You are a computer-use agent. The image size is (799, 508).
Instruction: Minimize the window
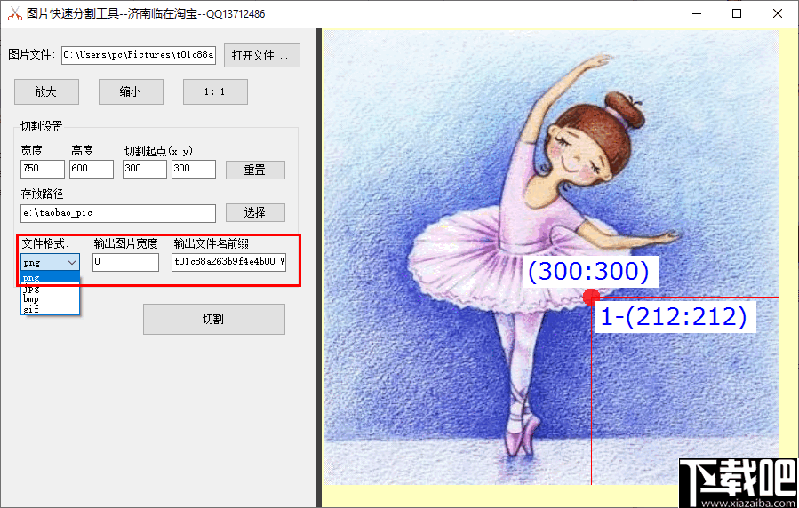pyautogui.click(x=695, y=13)
